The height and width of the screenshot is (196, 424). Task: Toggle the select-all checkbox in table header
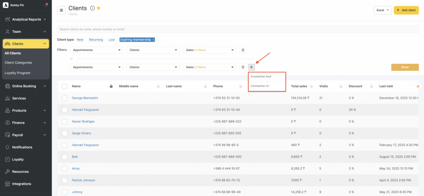coord(65,86)
